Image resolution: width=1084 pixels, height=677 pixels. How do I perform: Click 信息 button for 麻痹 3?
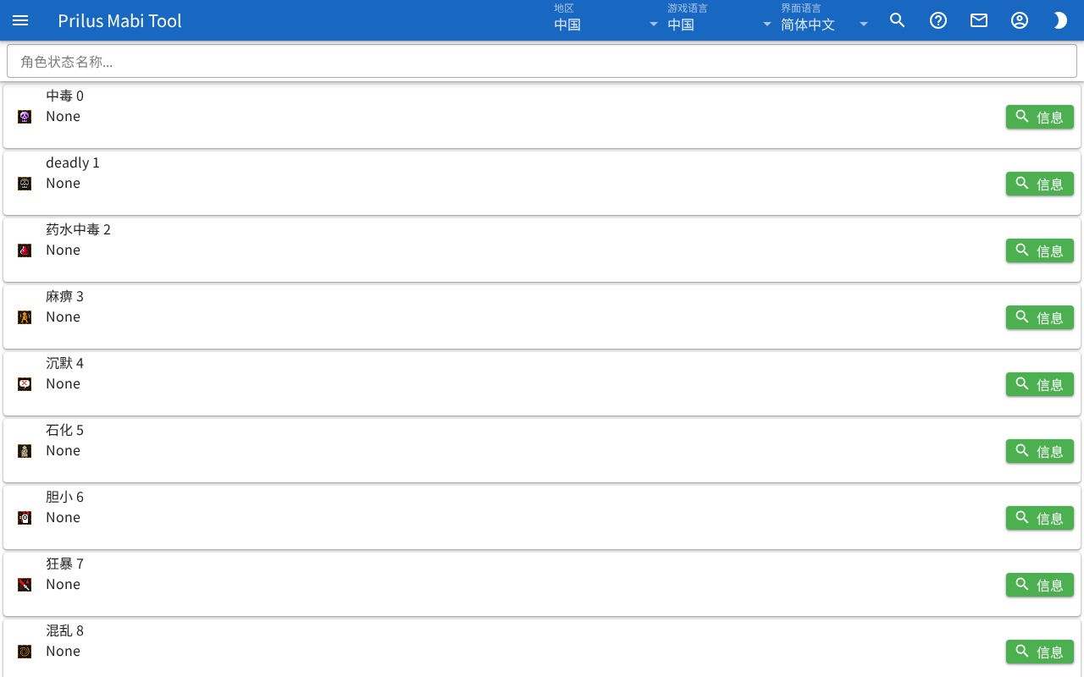(x=1040, y=317)
